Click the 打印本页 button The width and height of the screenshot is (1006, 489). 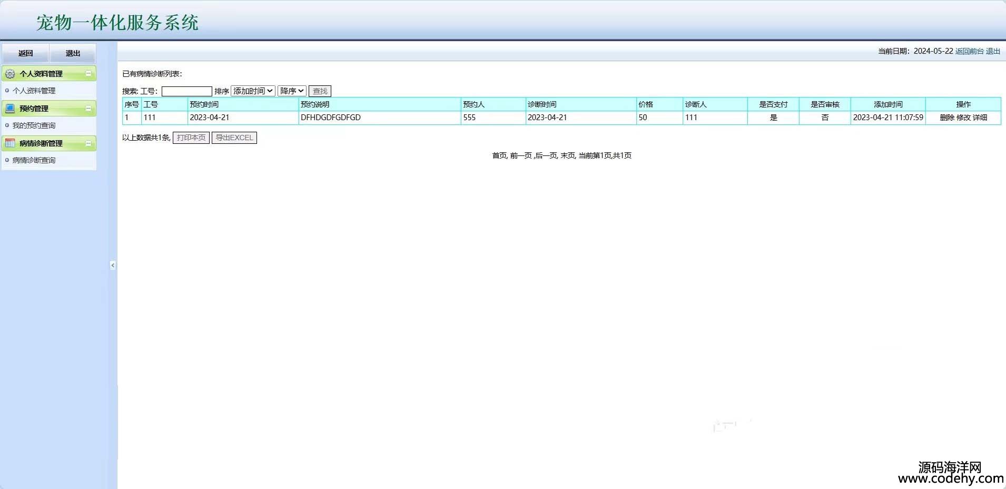tap(191, 138)
